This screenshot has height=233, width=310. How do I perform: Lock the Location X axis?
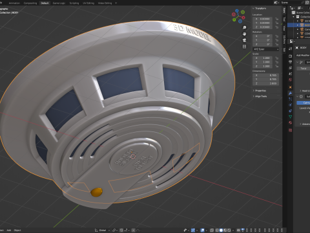pyautogui.click(x=276, y=19)
